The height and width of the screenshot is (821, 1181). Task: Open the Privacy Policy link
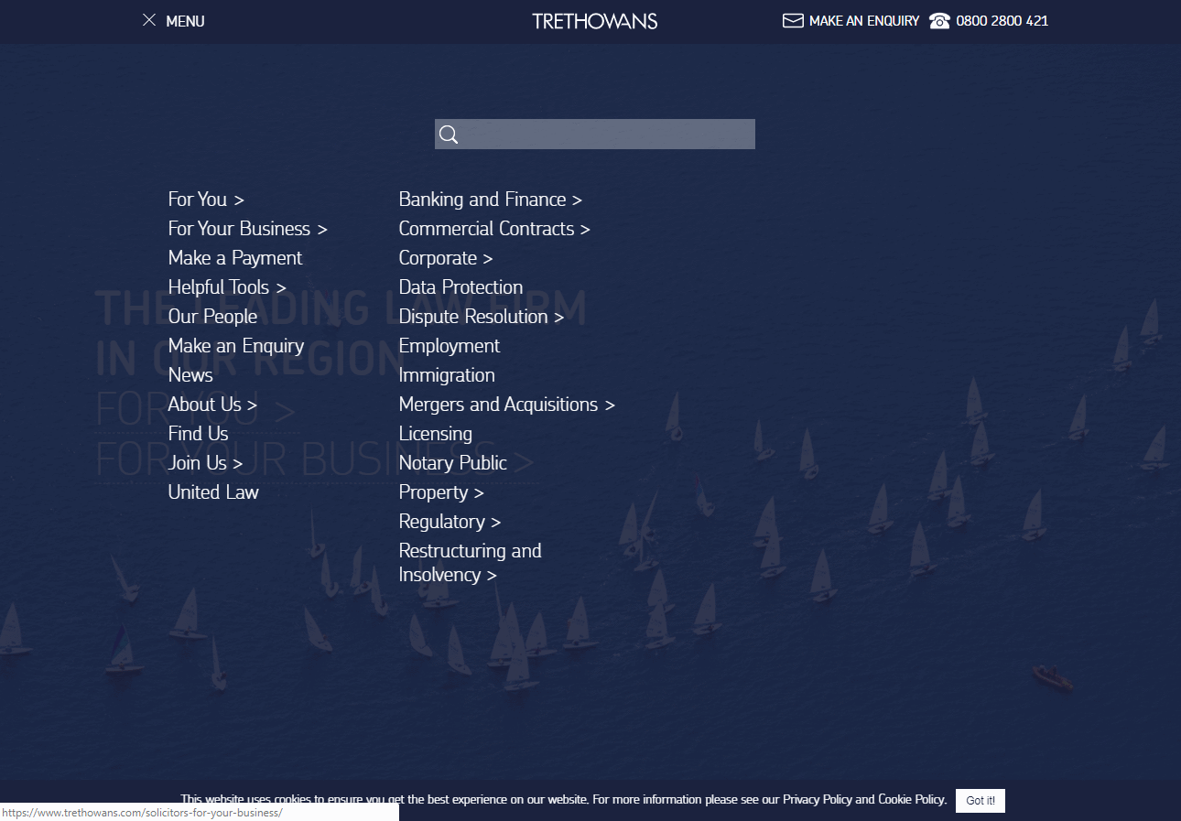click(x=817, y=799)
